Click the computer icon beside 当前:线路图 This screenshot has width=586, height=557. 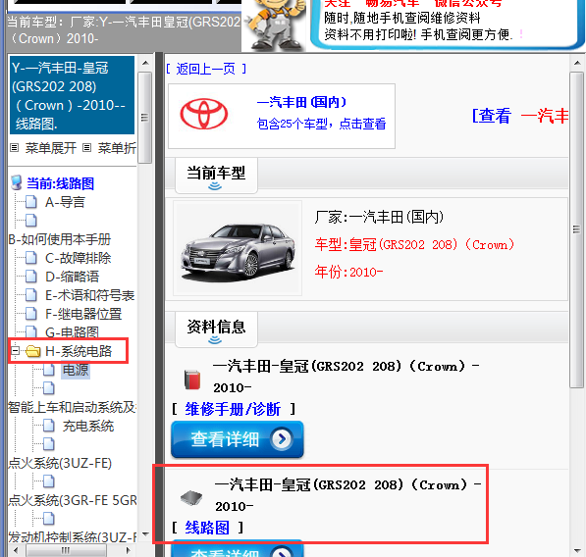pyautogui.click(x=17, y=182)
